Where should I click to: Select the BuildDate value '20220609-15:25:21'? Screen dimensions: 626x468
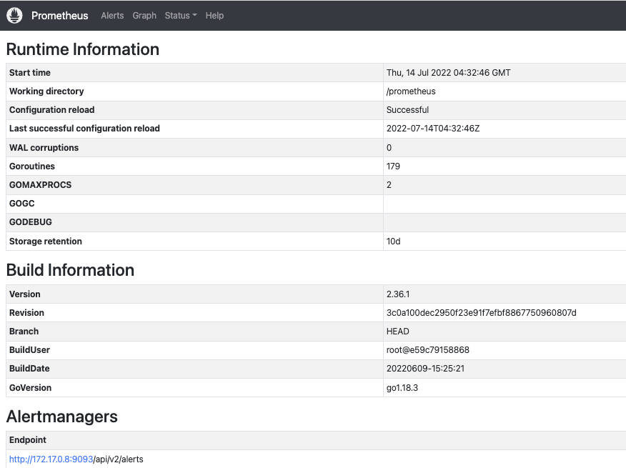(425, 369)
